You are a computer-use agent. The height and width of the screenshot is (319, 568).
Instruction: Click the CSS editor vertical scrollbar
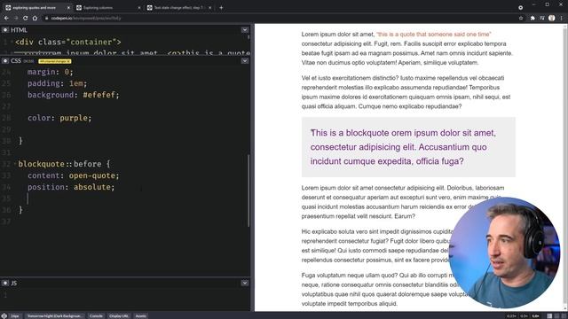pyautogui.click(x=248, y=191)
